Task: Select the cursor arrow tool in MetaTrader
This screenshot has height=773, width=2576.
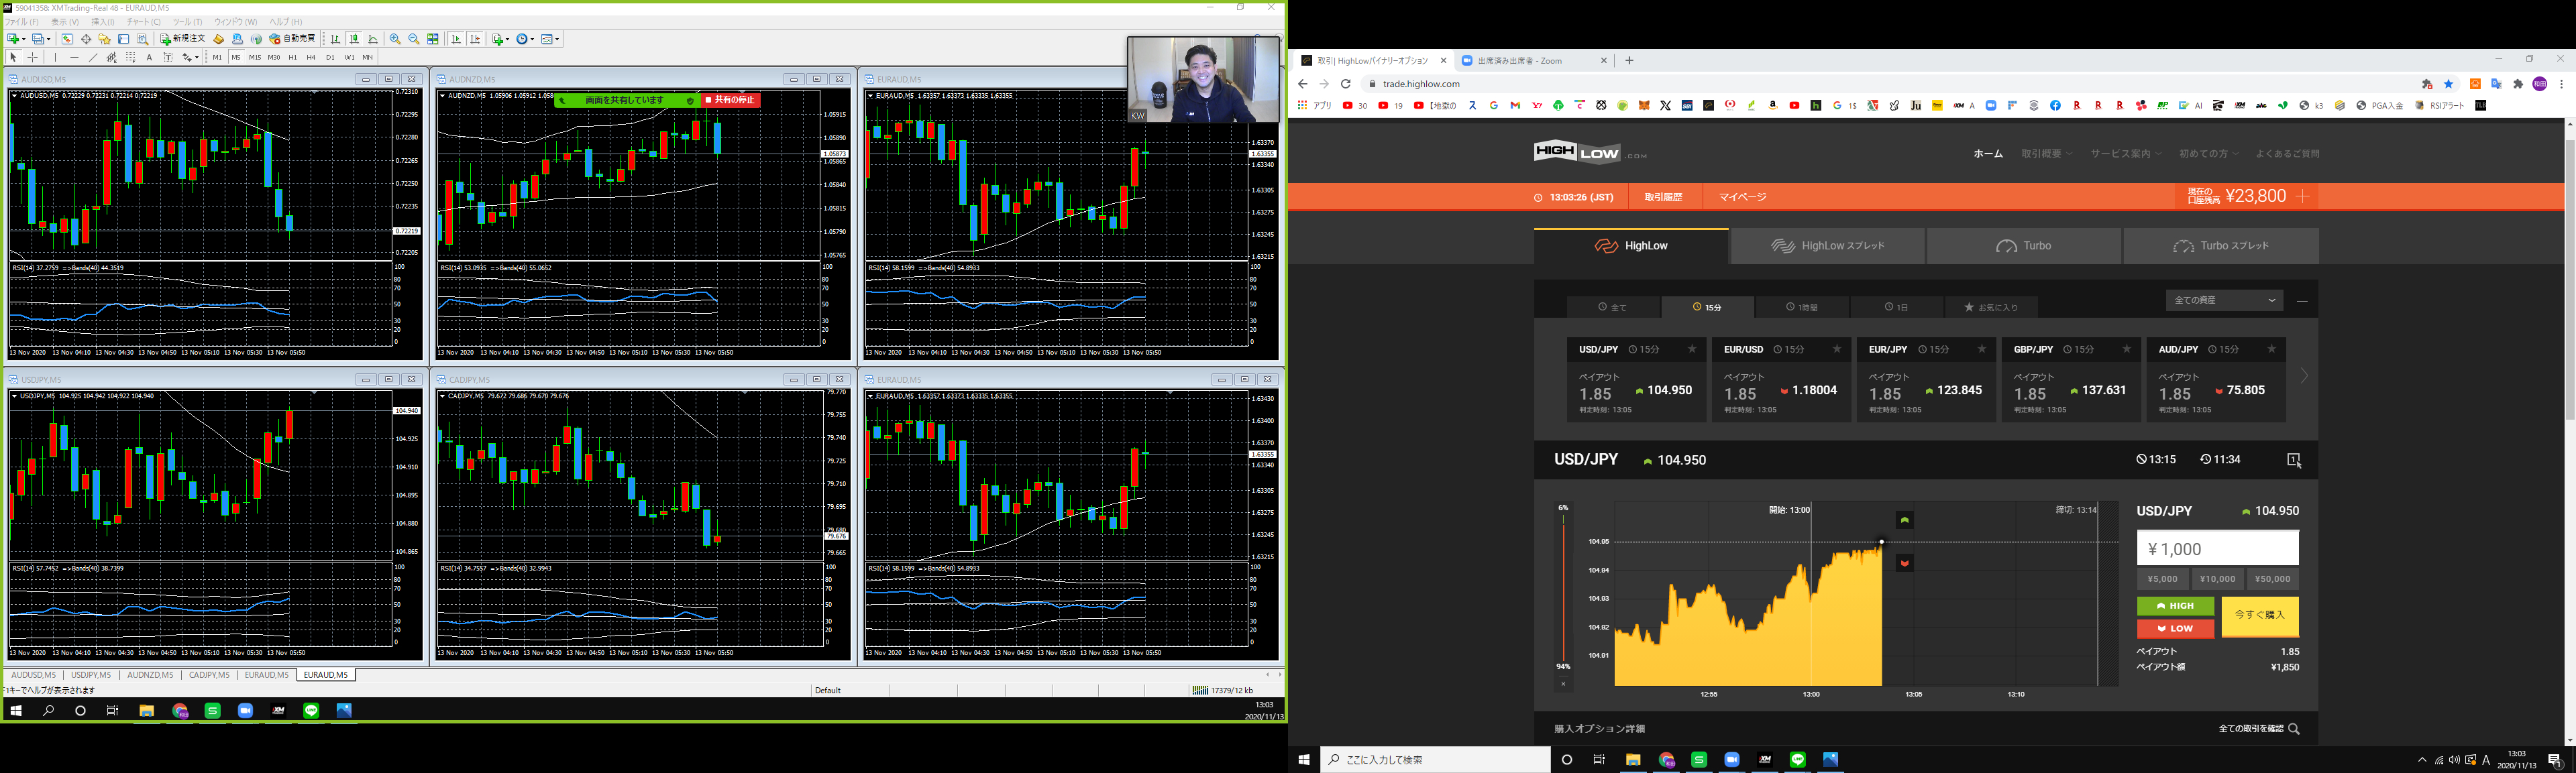Action: (x=14, y=57)
